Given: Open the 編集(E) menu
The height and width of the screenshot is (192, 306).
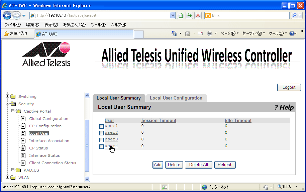Looking at the screenshot, I should coord(32,25).
